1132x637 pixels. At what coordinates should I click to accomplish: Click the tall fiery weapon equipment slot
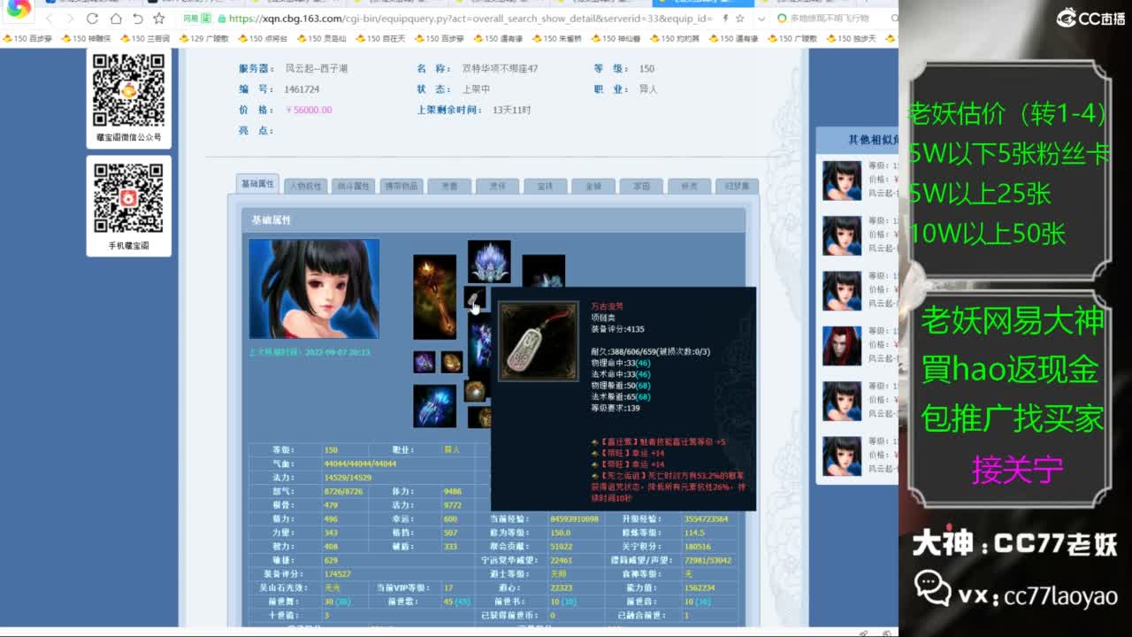tap(434, 297)
